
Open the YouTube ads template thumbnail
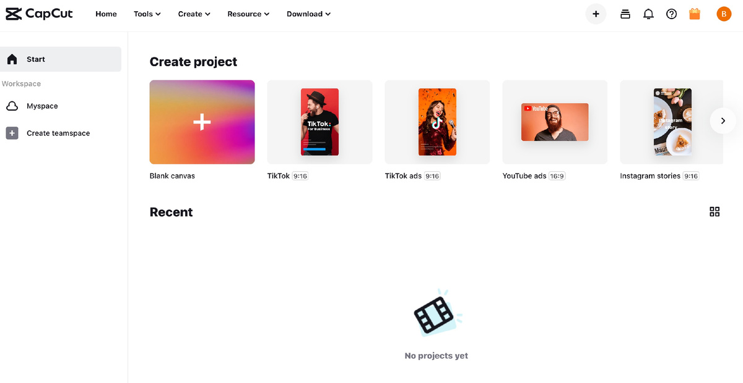[555, 122]
